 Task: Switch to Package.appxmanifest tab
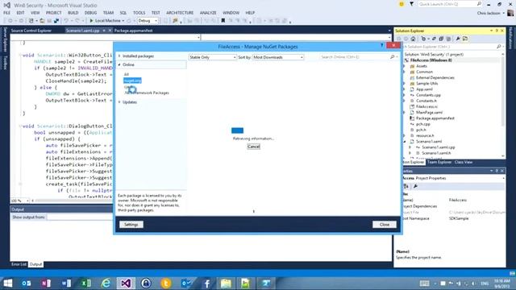pos(133,31)
